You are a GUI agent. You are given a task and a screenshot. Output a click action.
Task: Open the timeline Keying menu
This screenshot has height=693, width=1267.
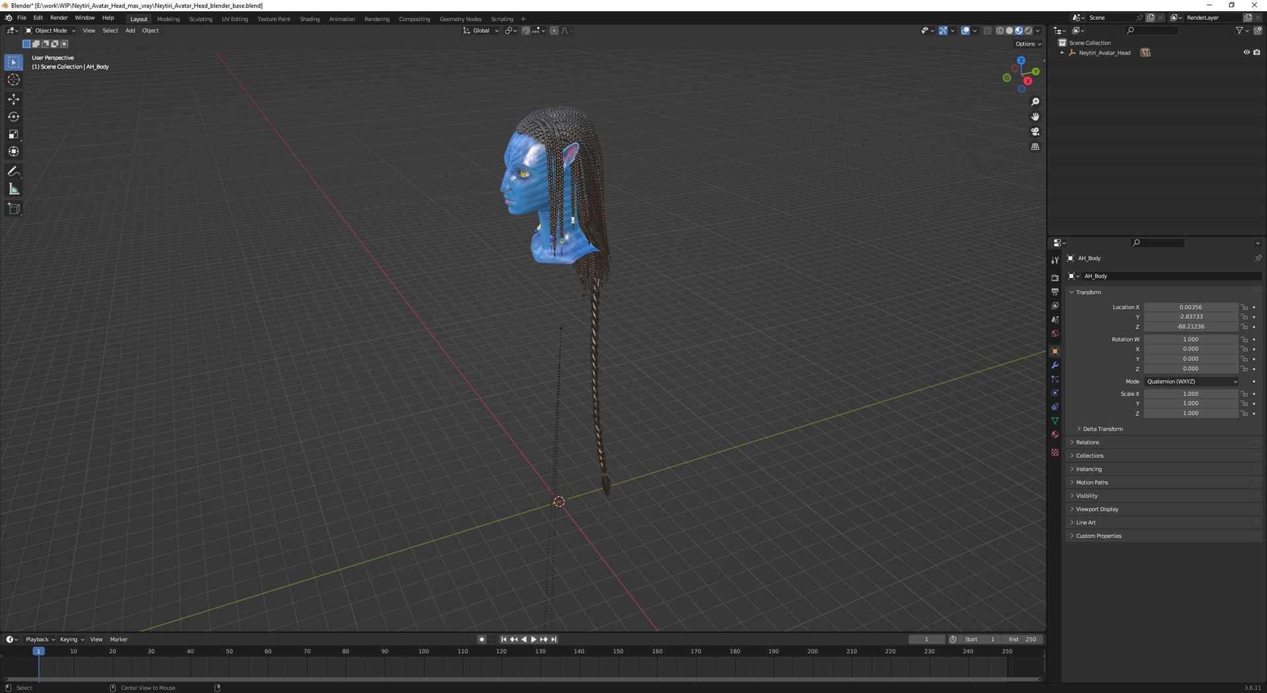(x=72, y=640)
